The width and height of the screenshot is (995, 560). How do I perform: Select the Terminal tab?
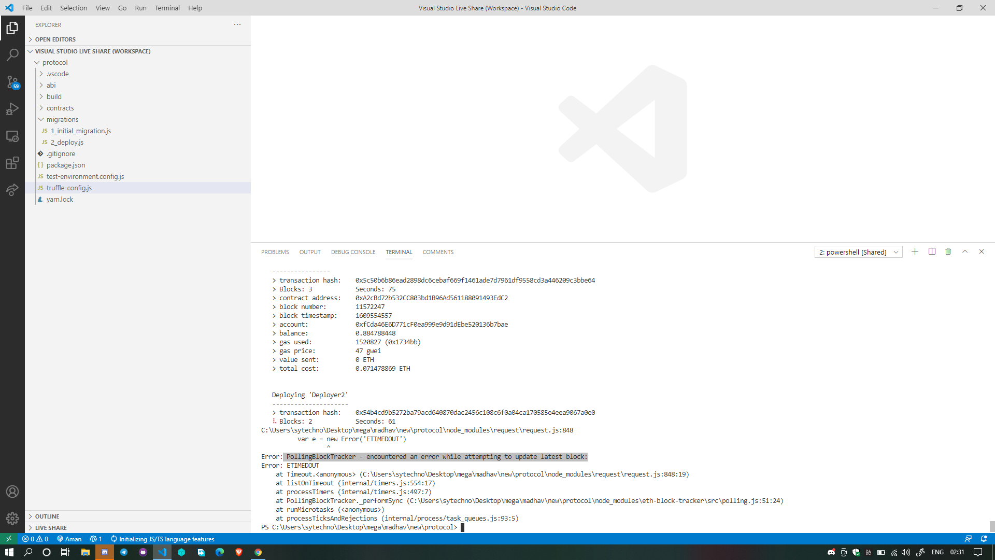[x=399, y=252]
